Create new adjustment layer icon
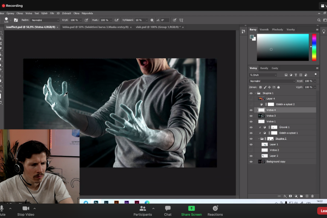Viewport: 327px width, 218px height. point(296,196)
